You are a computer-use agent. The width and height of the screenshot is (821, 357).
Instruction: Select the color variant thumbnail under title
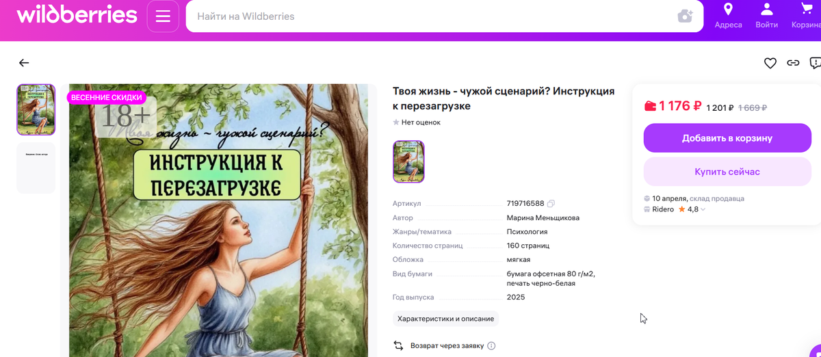(x=408, y=162)
